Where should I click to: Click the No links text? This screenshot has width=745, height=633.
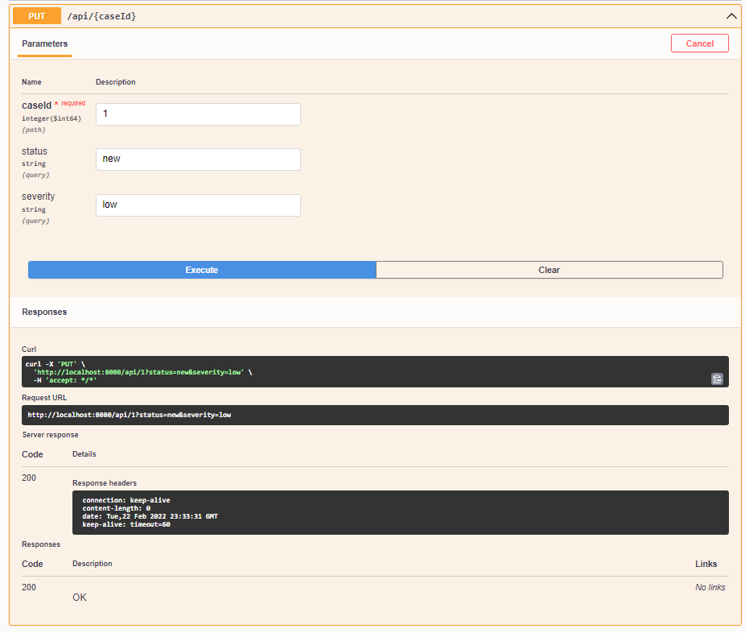coord(710,587)
